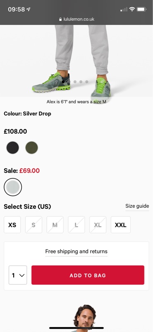153x332 pixels.
Task: Tap the padlock icon beside lululemon.co.uk
Action: 60,19
